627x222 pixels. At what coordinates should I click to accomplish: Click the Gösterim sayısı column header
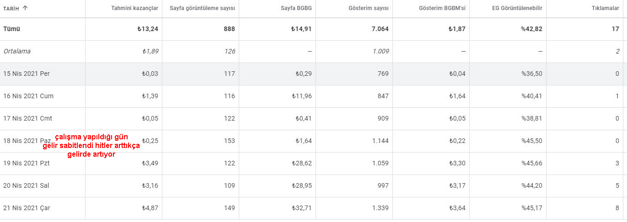tap(368, 8)
